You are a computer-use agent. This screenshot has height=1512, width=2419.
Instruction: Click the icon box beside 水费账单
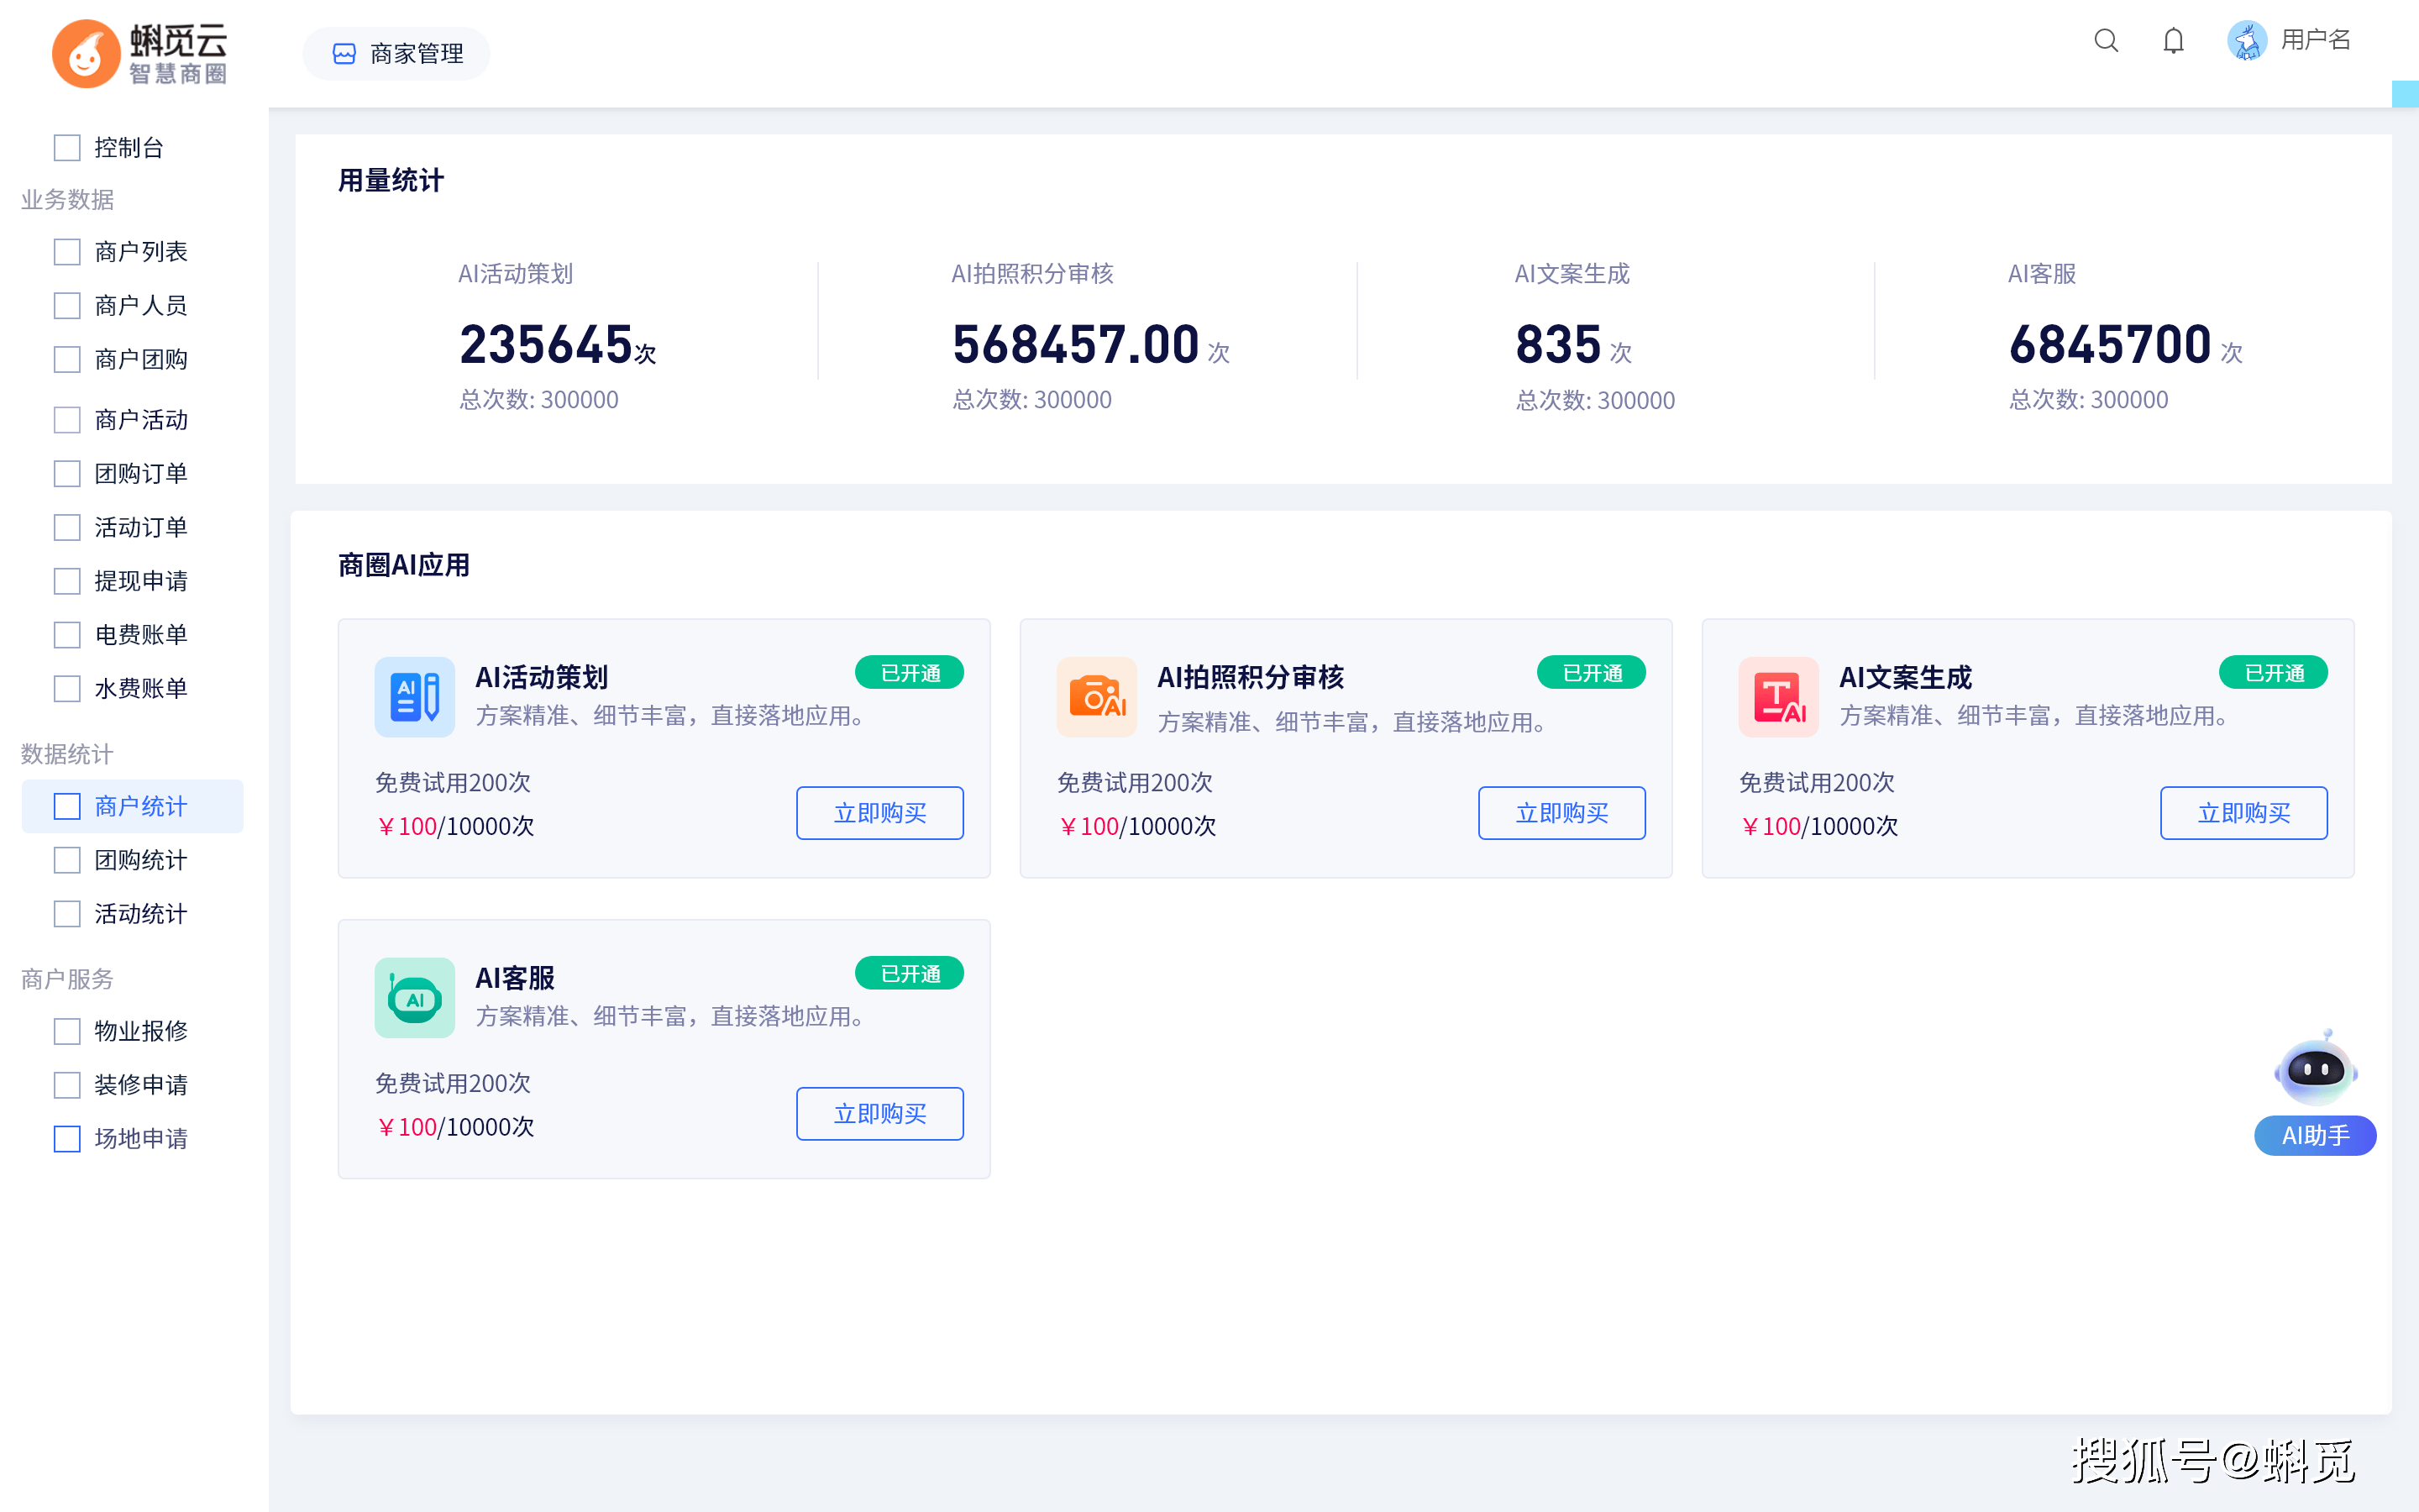(67, 689)
